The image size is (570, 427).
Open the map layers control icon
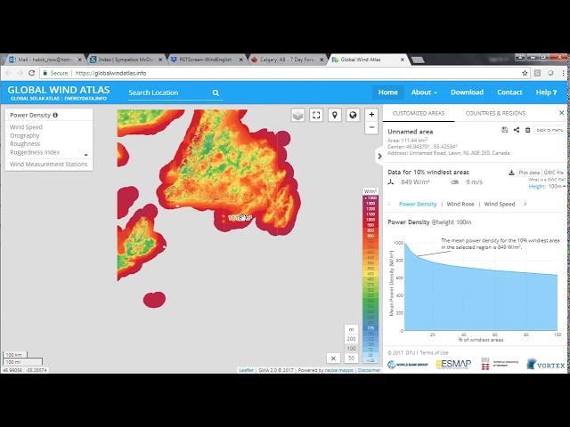pyautogui.click(x=297, y=116)
